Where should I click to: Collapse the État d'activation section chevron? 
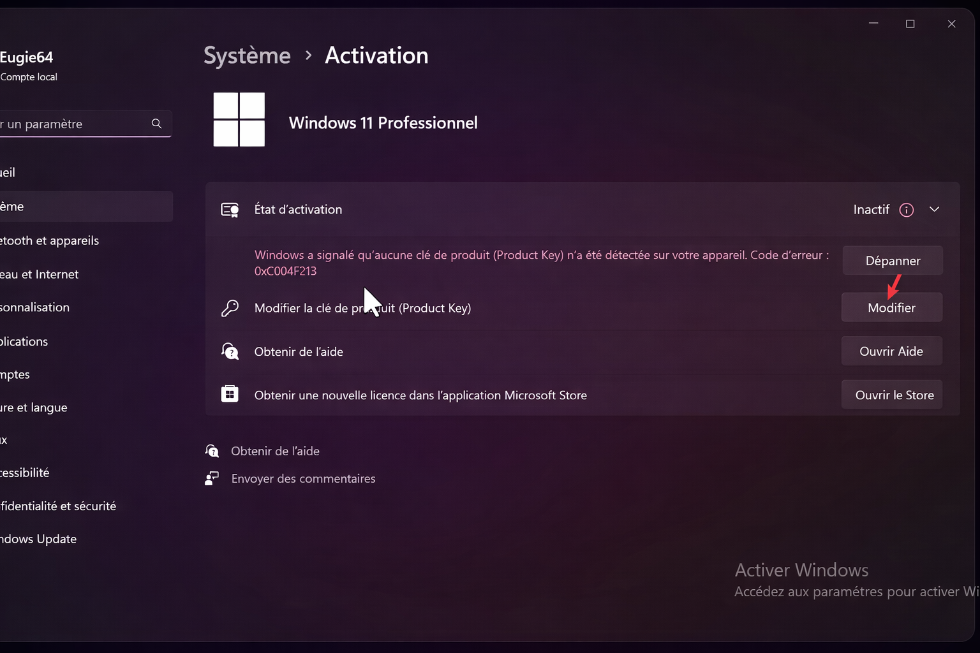[x=934, y=210]
